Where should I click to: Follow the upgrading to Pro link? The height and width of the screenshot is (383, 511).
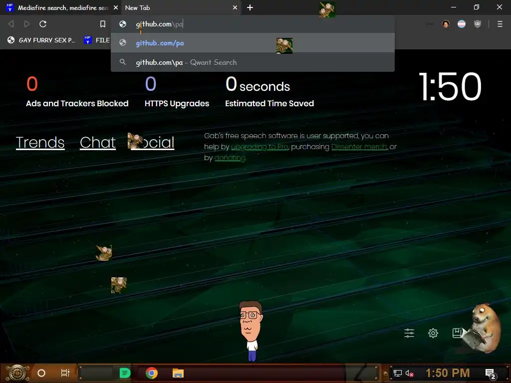259,147
